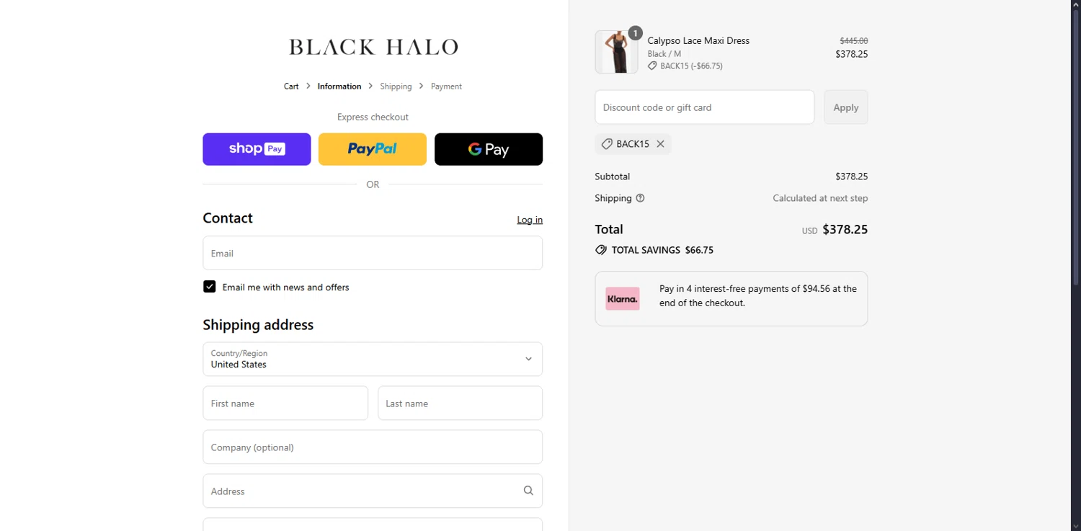Uncheck Email me with news and offers
1081x531 pixels.
pyautogui.click(x=210, y=287)
